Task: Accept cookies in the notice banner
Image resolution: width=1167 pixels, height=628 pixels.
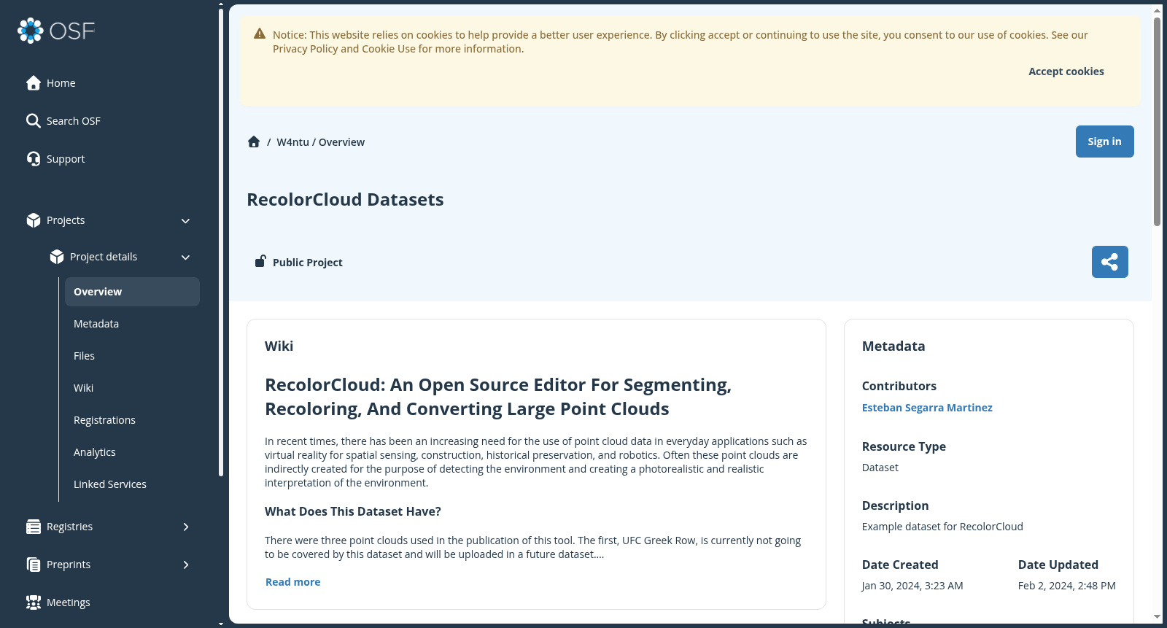Action: coord(1066,71)
